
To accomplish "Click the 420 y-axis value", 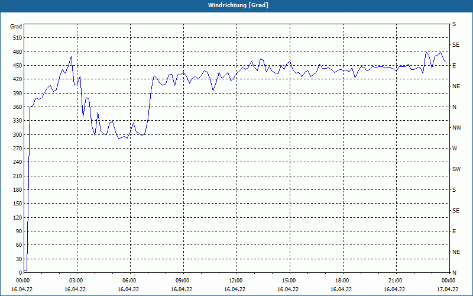I will point(18,79).
